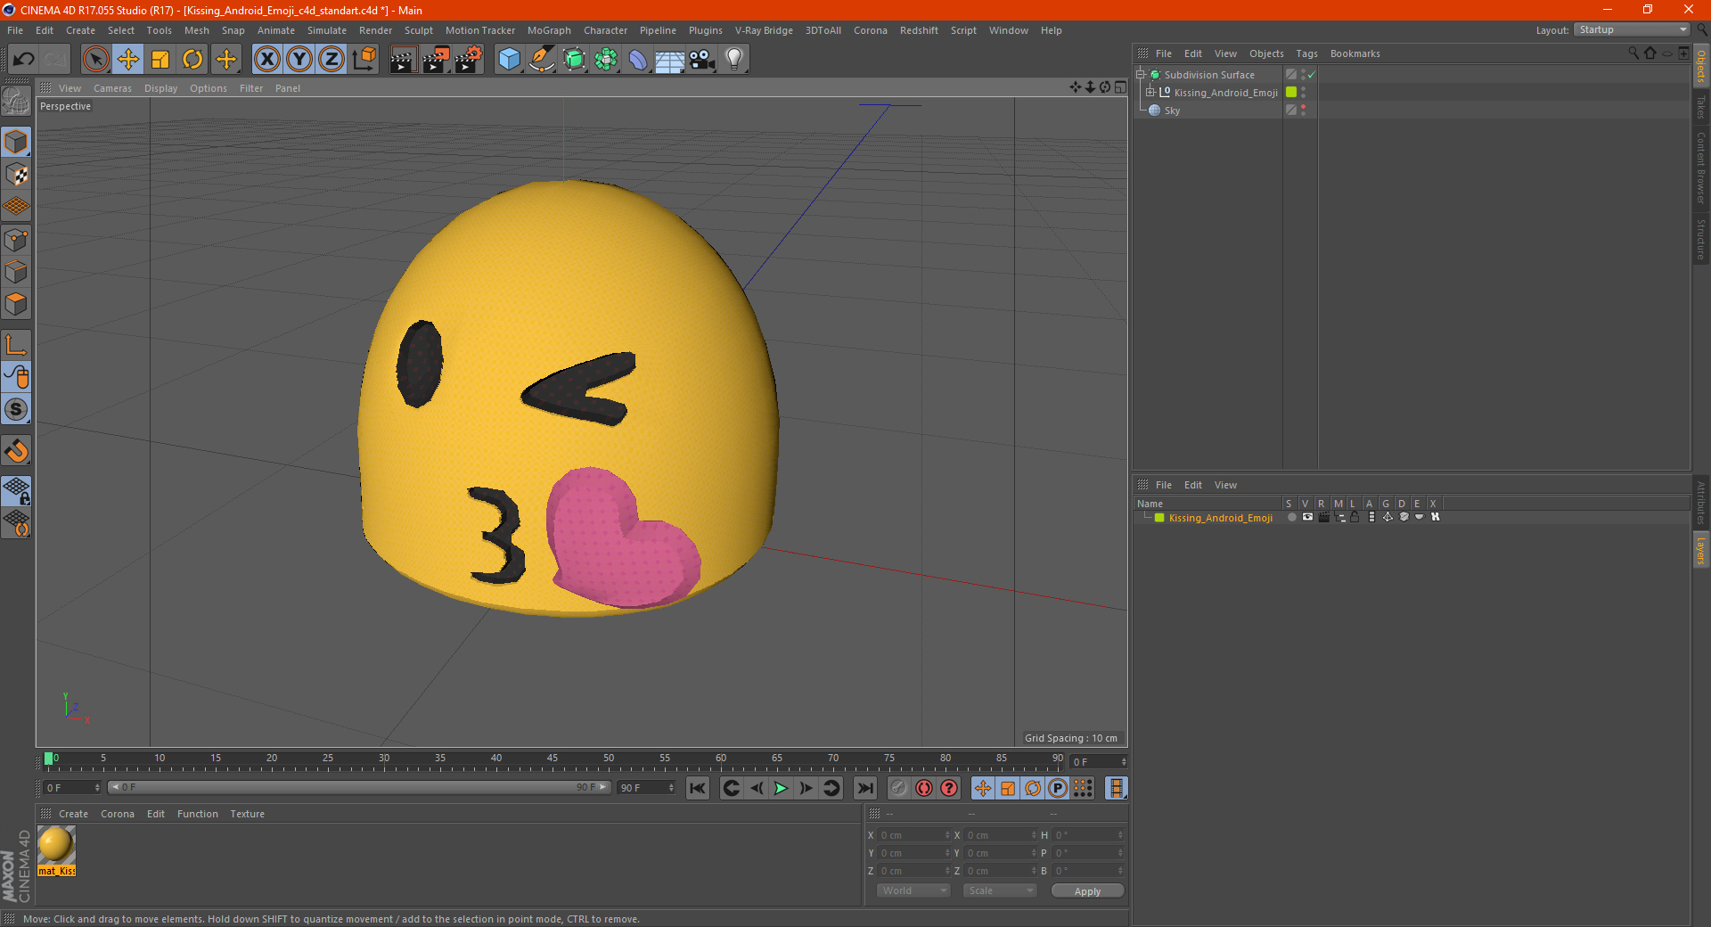Go to the start of the animation

tap(698, 788)
